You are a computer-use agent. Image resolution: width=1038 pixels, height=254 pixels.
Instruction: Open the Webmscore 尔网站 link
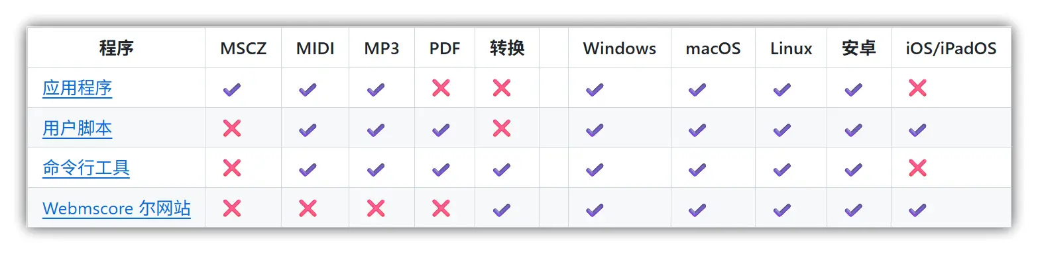click(117, 208)
